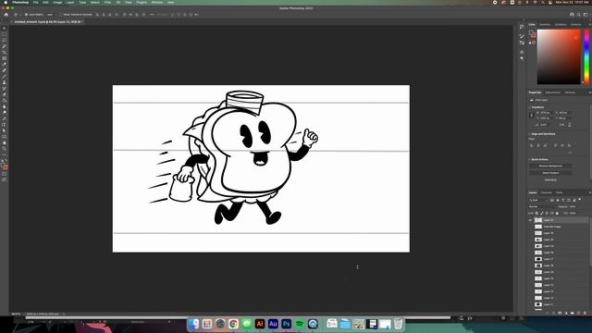Click the add layer style fx icon
The image size is (592, 333).
pyautogui.click(x=553, y=313)
